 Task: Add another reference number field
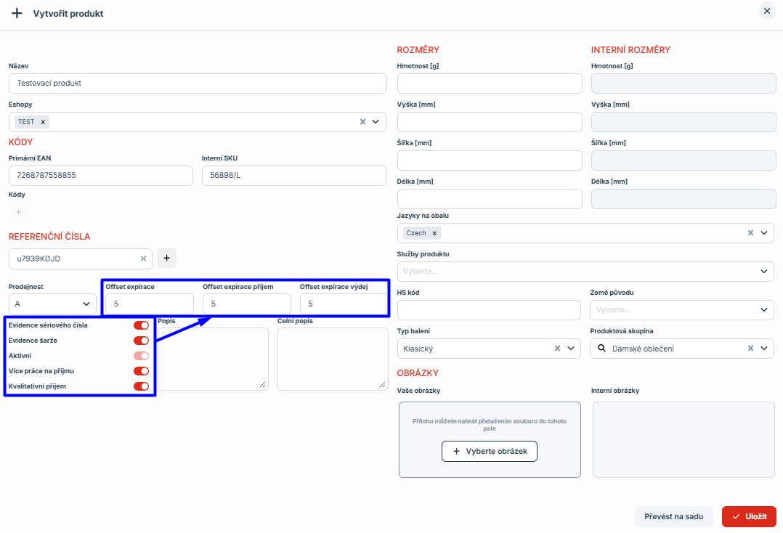(x=166, y=259)
